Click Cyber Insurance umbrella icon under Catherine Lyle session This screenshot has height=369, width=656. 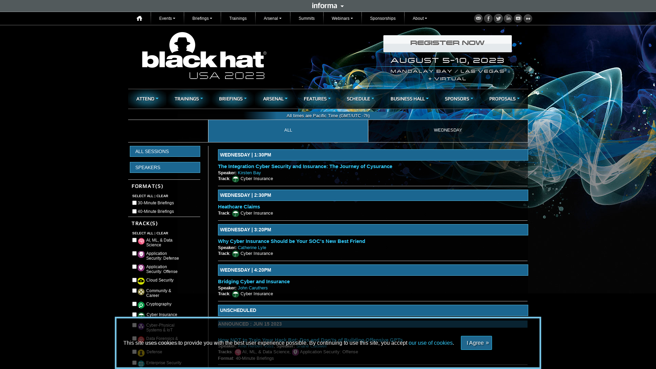pos(235,254)
